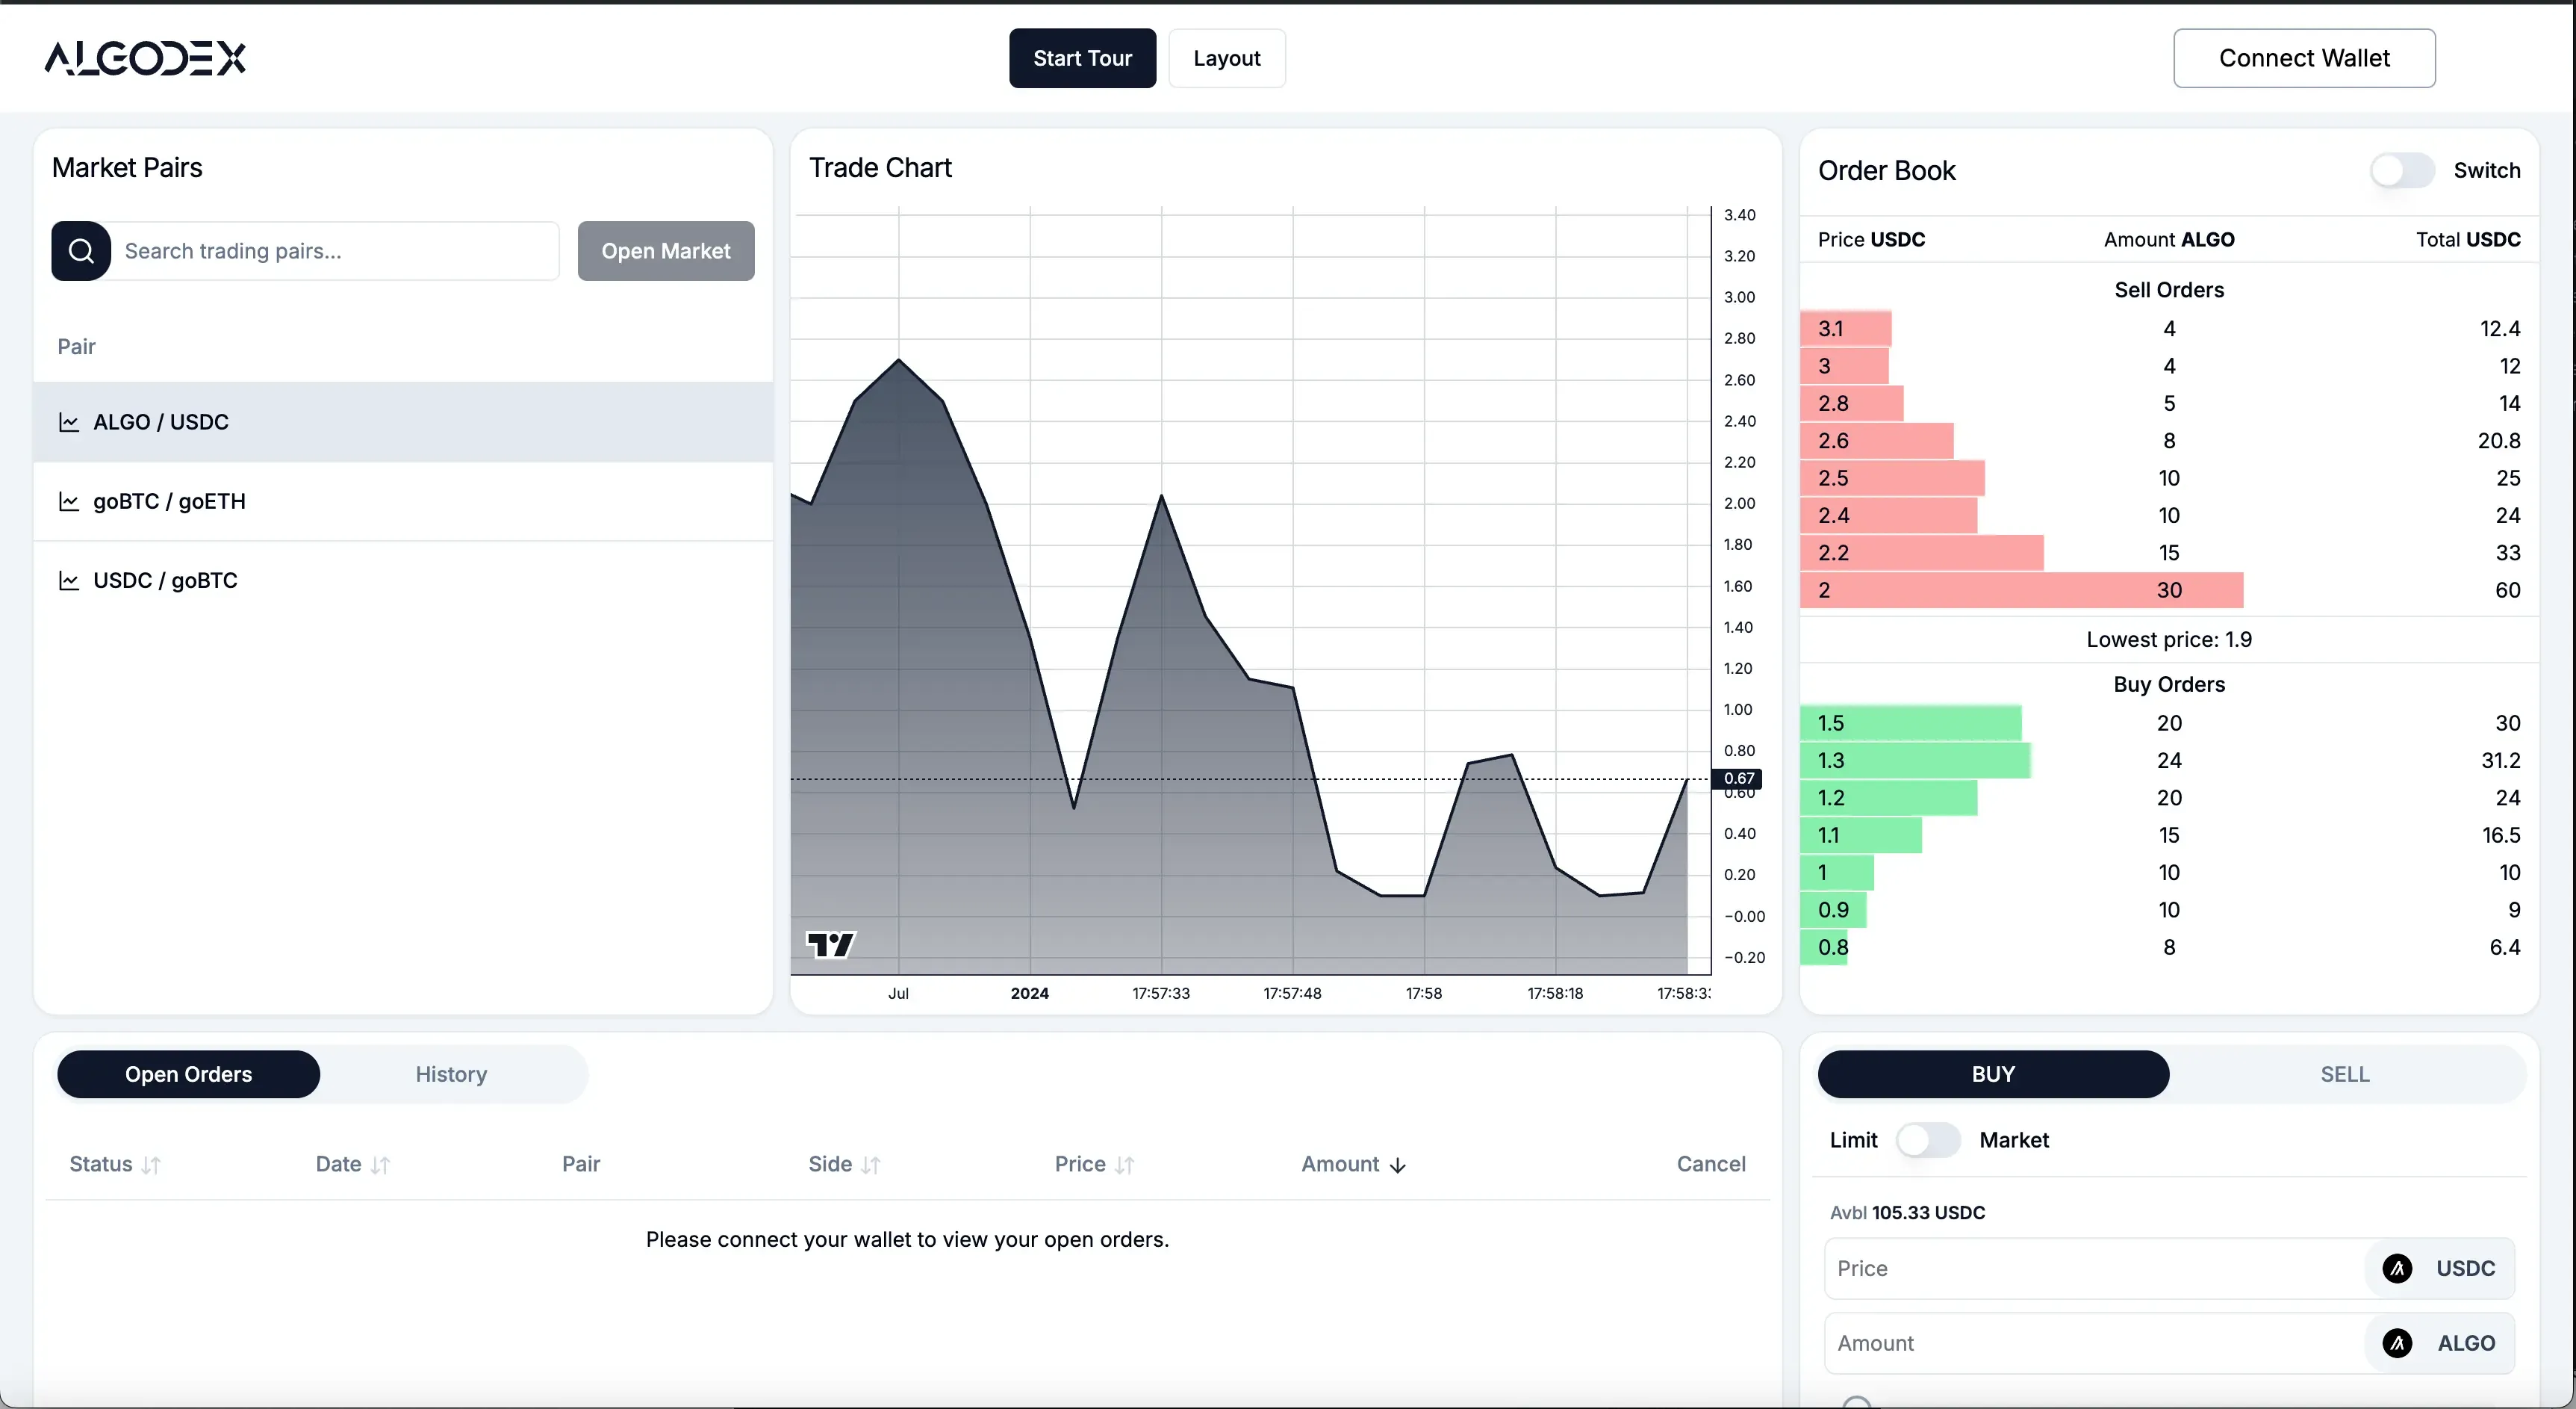2576x1409 pixels.
Task: Click the sell order with amount 30
Action: 2169,590
